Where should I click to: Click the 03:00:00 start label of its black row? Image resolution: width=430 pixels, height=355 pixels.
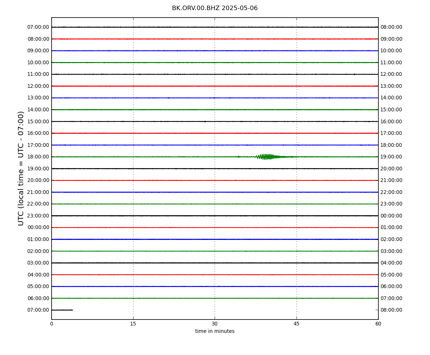pyautogui.click(x=38, y=263)
